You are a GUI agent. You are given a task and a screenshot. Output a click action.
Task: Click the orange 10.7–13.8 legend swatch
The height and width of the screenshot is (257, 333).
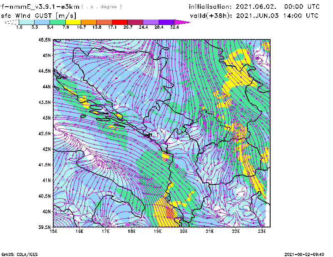click(x=89, y=22)
